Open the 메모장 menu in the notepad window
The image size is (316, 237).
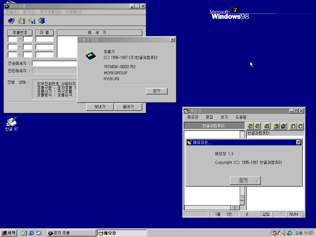coord(193,117)
